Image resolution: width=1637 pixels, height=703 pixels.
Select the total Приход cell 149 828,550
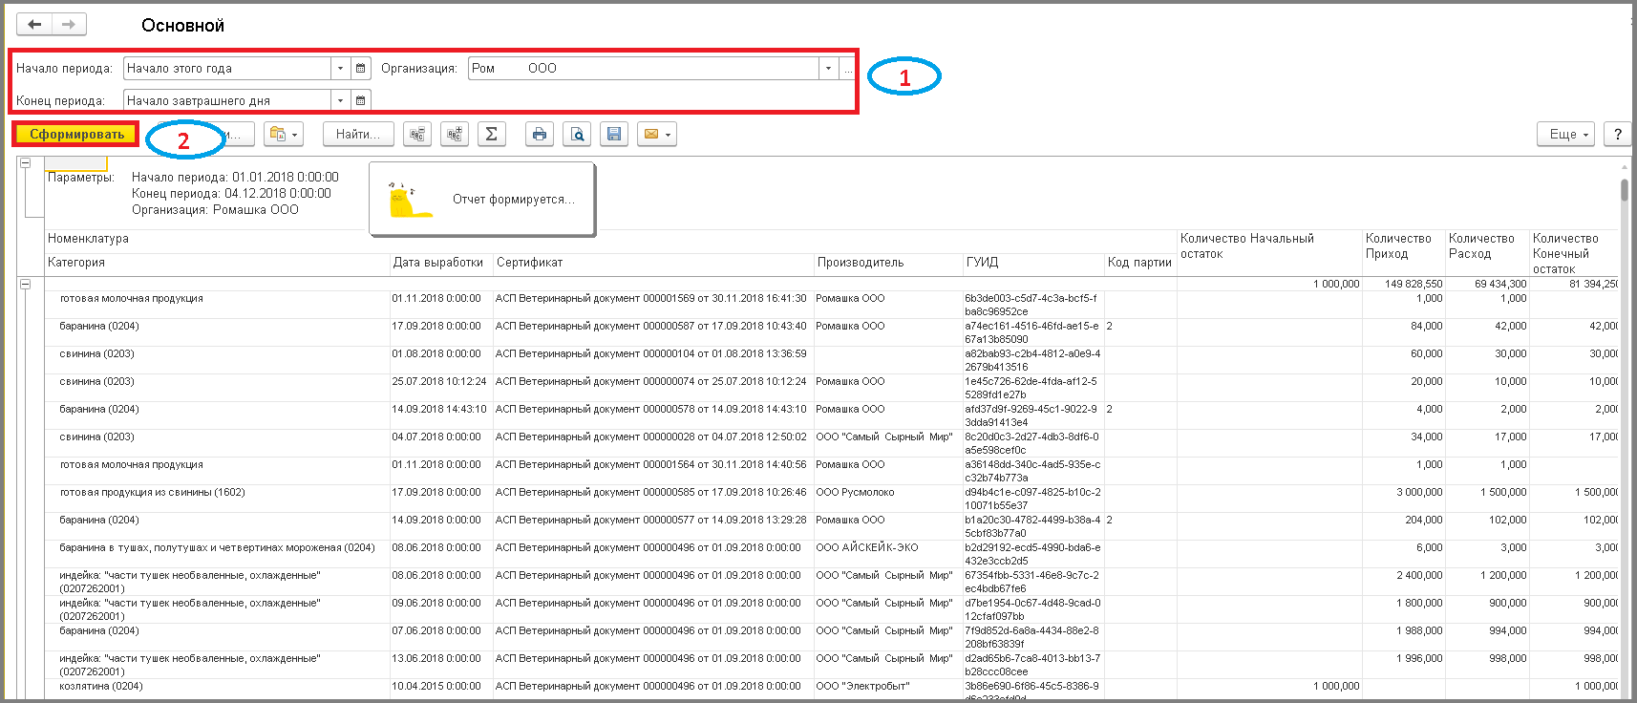[x=1403, y=285]
